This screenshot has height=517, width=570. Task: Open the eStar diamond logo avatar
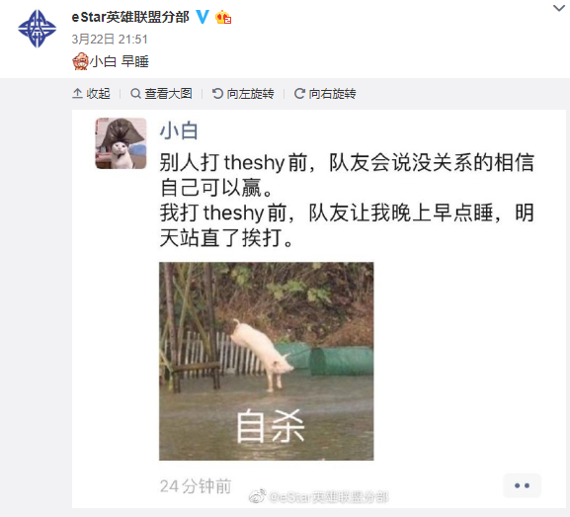[x=38, y=29]
